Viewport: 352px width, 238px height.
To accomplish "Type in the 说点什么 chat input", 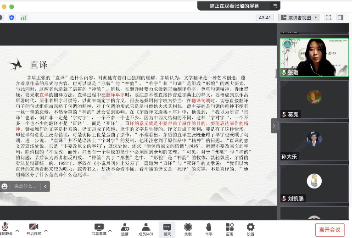I will [26, 186].
